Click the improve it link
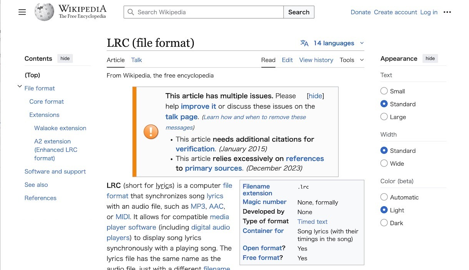Image resolution: width=469 pixels, height=270 pixels. pos(198,106)
